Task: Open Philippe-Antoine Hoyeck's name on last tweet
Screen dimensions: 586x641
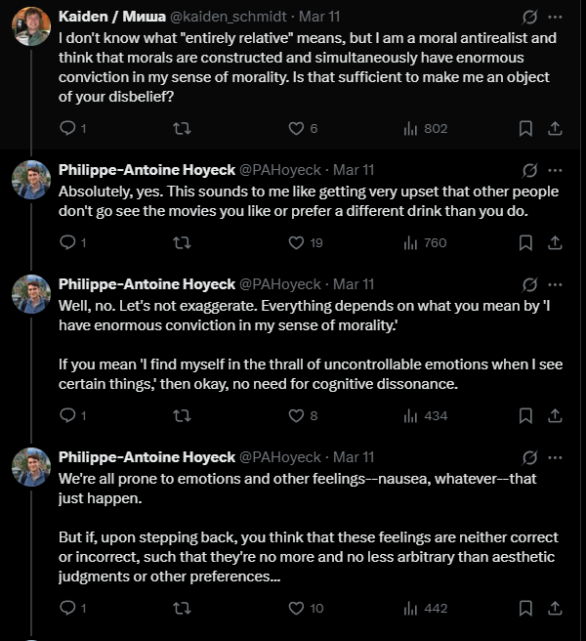Action: click(x=146, y=457)
